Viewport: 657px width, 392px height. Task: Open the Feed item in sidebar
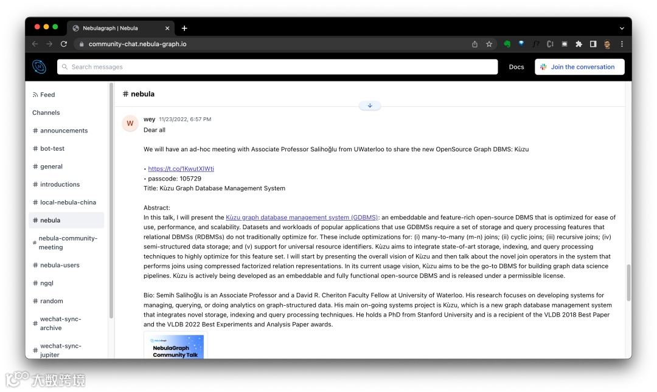point(44,95)
